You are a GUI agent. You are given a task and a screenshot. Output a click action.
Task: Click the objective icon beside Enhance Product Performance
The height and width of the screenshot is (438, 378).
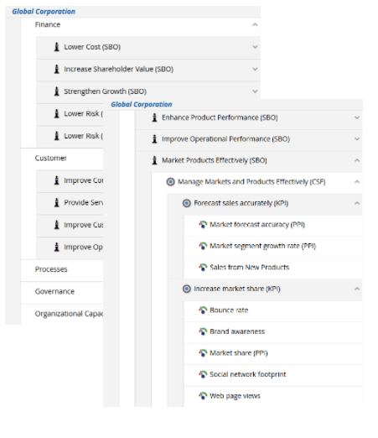(x=154, y=117)
